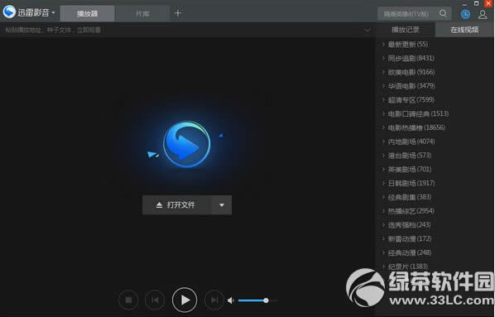Image resolution: width=495 pixels, height=317 pixels.
Task: Click the 打开文件 button
Action: (177, 205)
